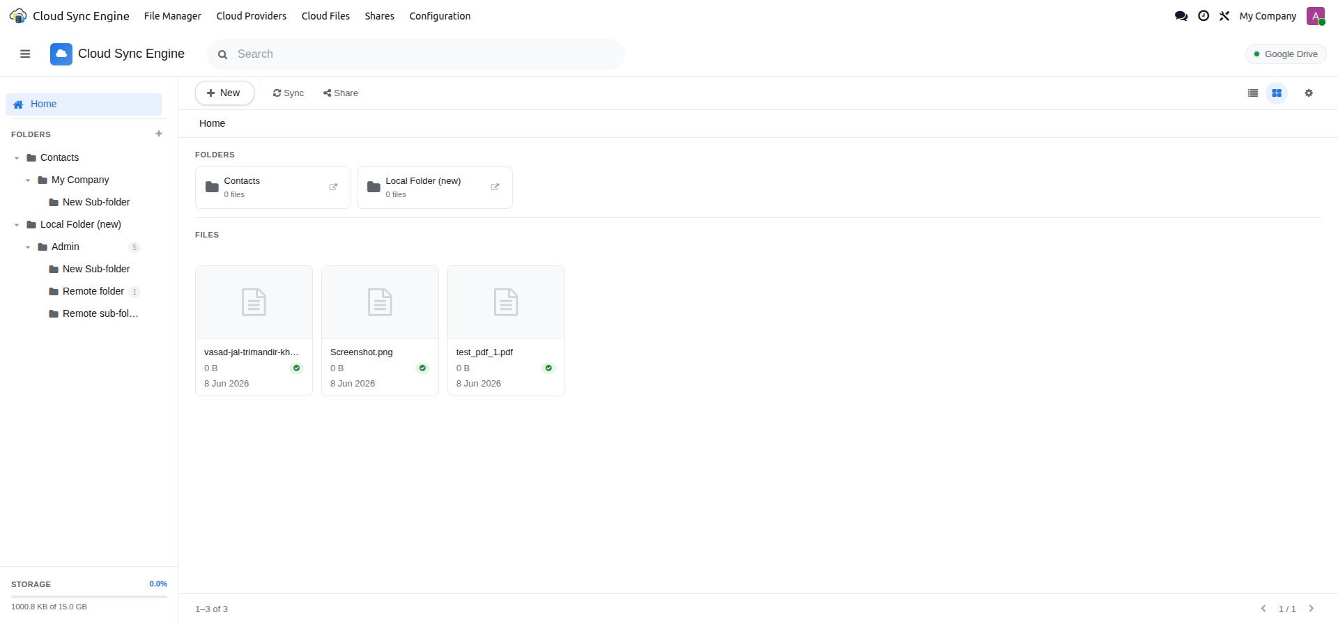The height and width of the screenshot is (624, 1338).
Task: Select Remote folder in the tree
Action: click(93, 291)
